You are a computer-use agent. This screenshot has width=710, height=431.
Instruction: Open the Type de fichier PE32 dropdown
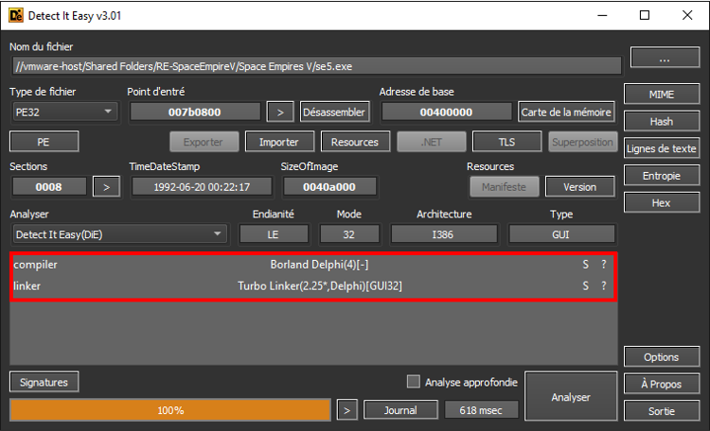tap(64, 112)
